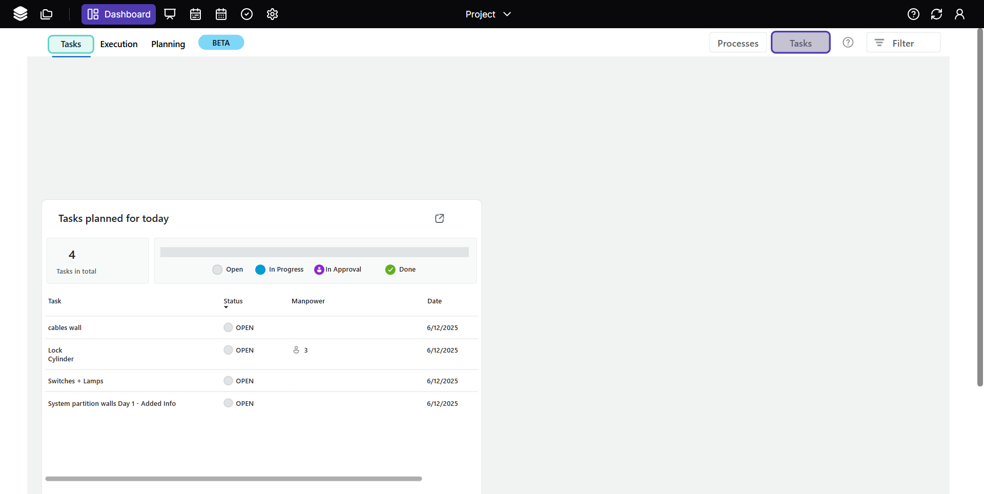Viewport: 984px width, 494px height.
Task: Click the Processes button
Action: [x=737, y=43]
